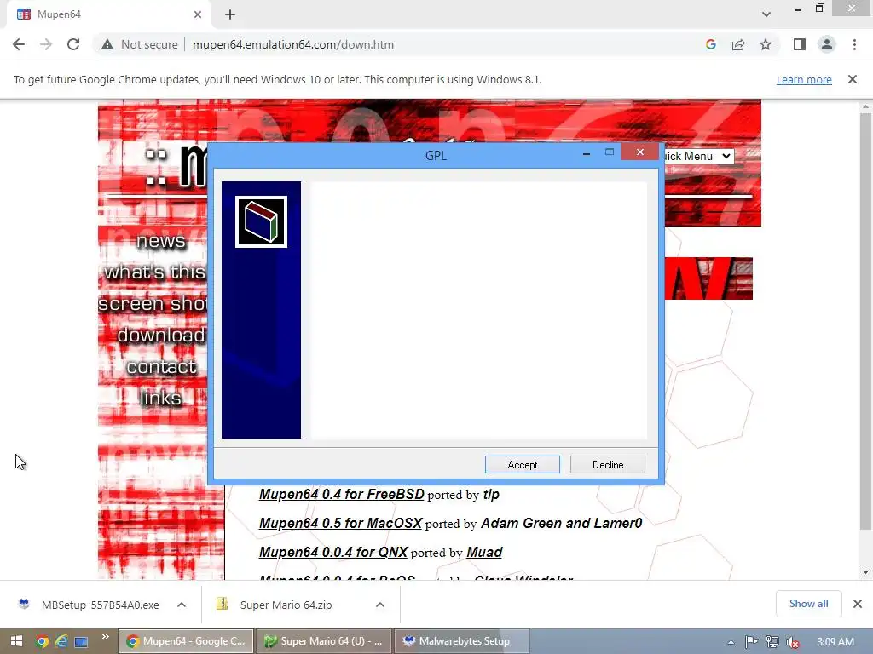Accept the GPL license dialog
Image resolution: width=873 pixels, height=654 pixels.
pyautogui.click(x=523, y=464)
